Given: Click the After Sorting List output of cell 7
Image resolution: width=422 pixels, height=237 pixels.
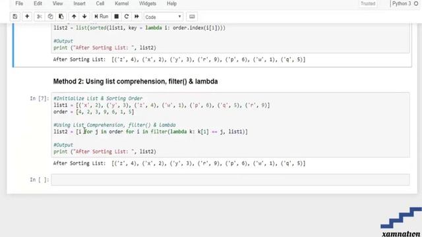Looking at the screenshot, I should pyautogui.click(x=179, y=163).
